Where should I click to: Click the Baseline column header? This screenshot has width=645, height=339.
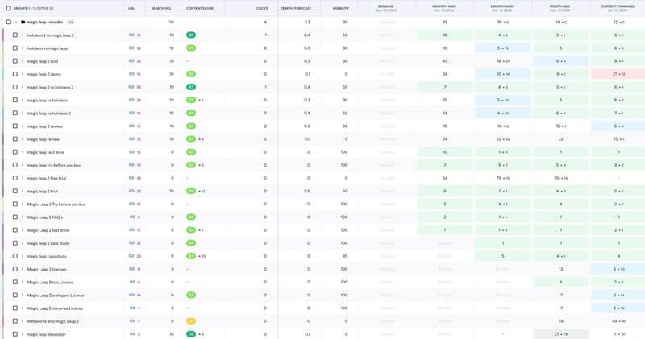pos(386,8)
